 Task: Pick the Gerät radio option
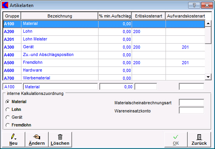click(x=8, y=117)
